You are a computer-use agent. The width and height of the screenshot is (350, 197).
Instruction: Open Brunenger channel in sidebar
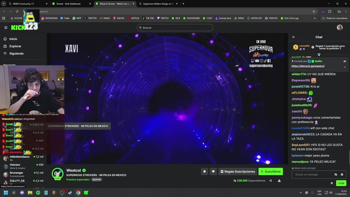click(23, 174)
